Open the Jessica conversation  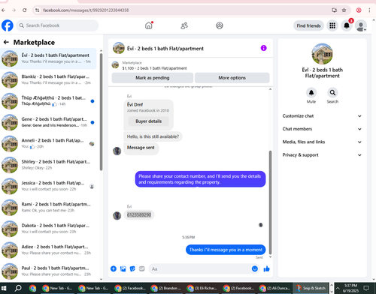click(48, 186)
